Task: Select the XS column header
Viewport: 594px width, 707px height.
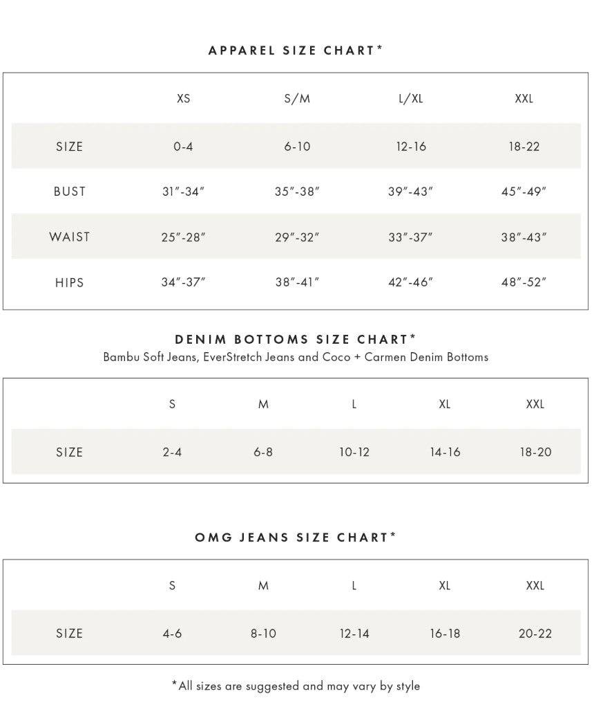Action: 183,98
